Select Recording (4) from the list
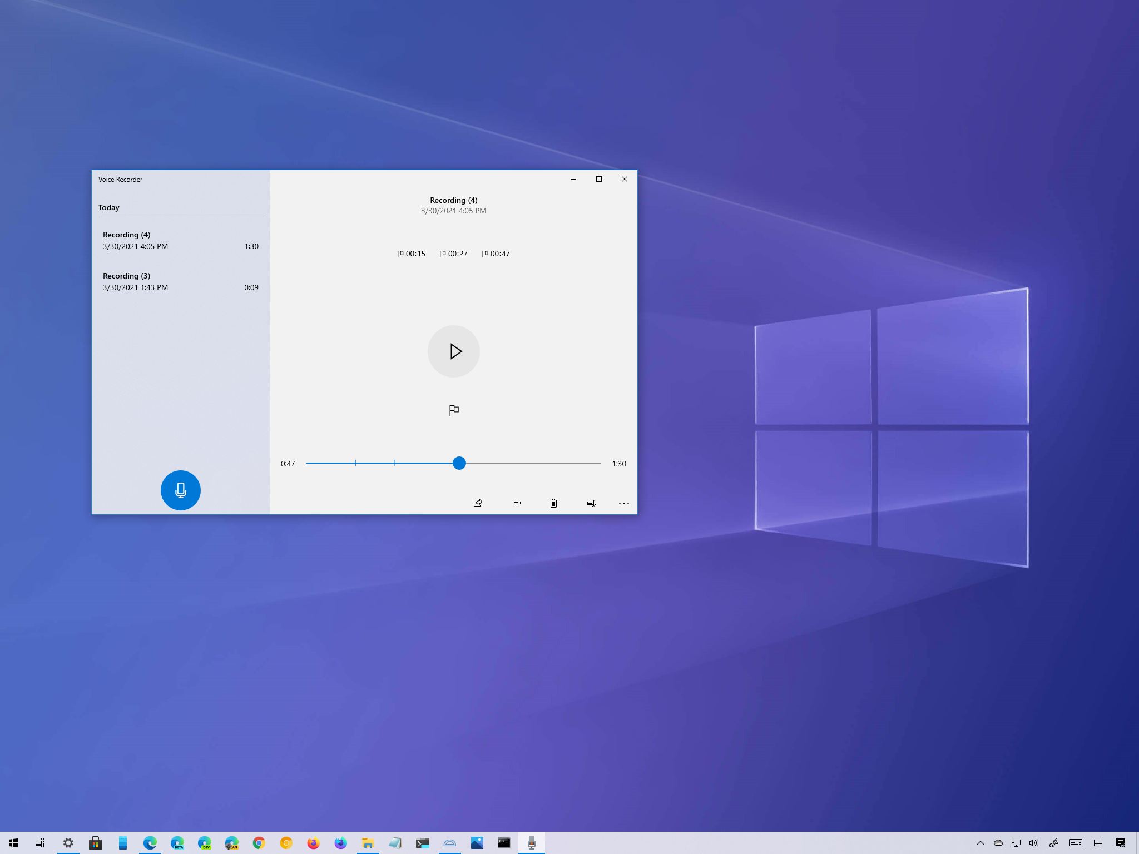The width and height of the screenshot is (1139, 854). tap(179, 240)
